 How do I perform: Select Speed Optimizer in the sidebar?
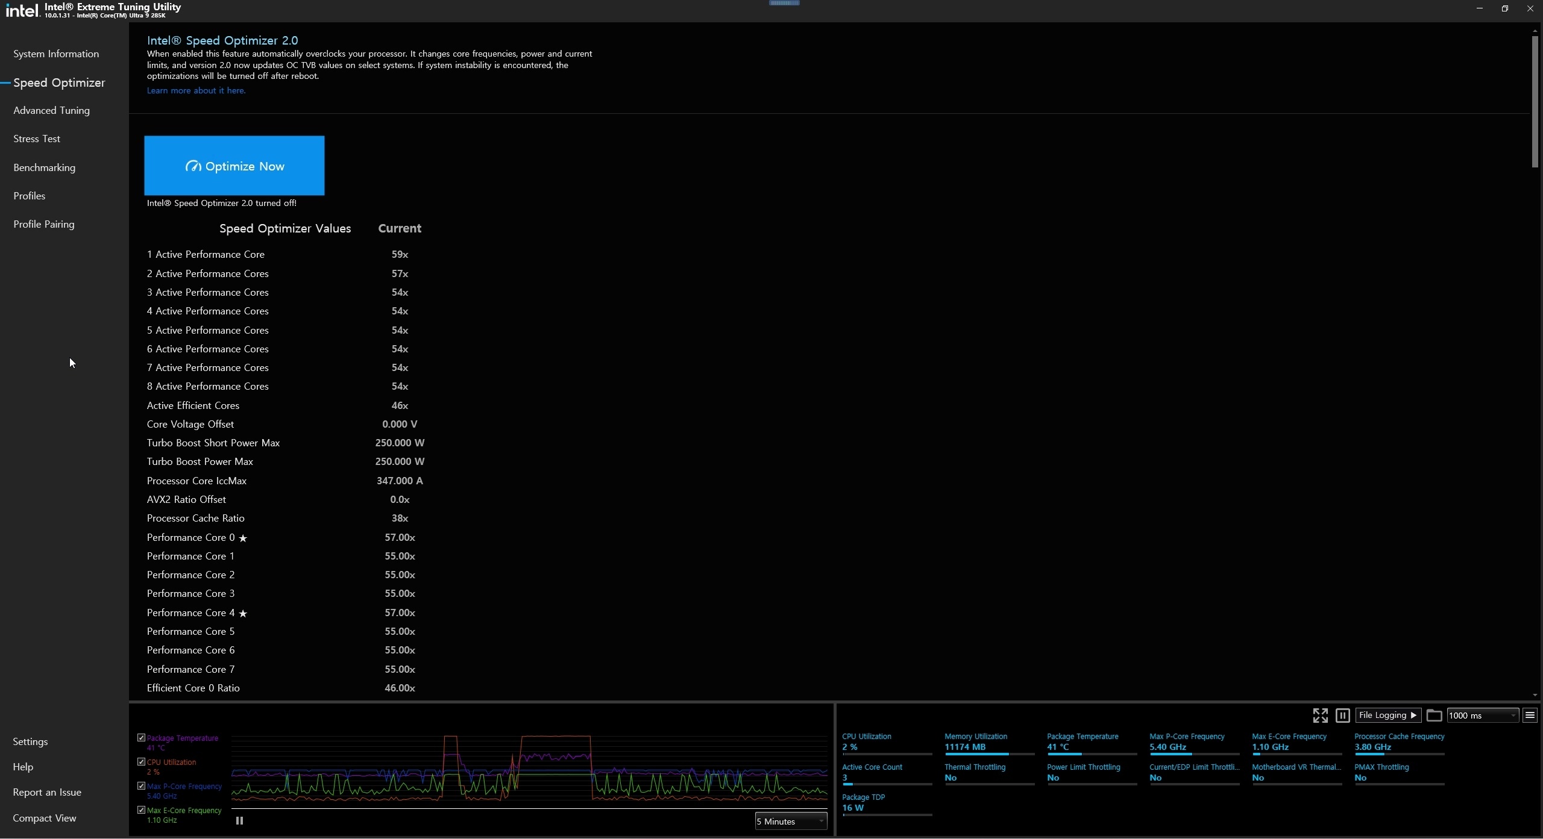[x=59, y=83]
